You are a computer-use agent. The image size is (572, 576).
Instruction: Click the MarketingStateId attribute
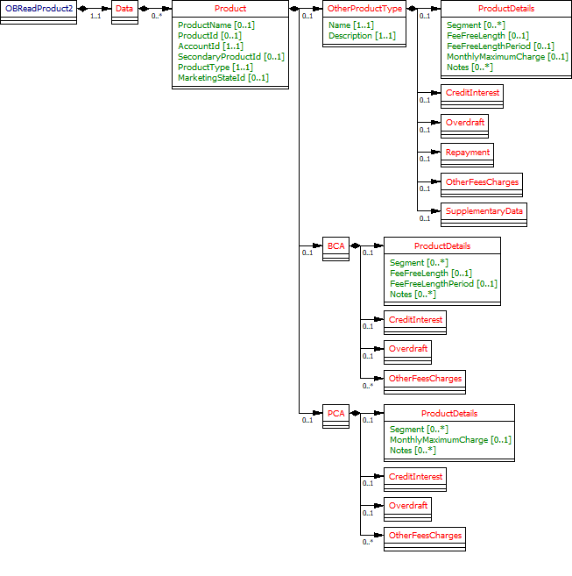click(222, 77)
